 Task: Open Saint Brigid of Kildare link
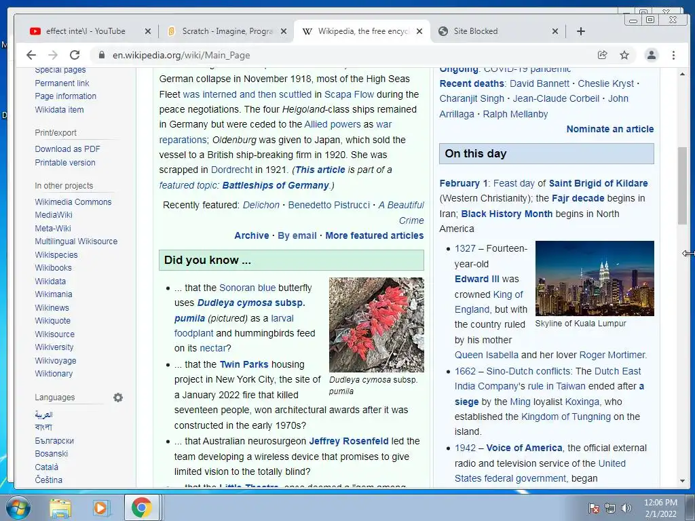coord(599,183)
